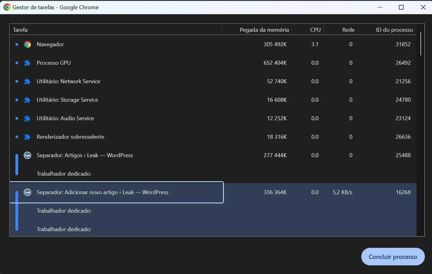Click process ID 26492

click(x=403, y=63)
